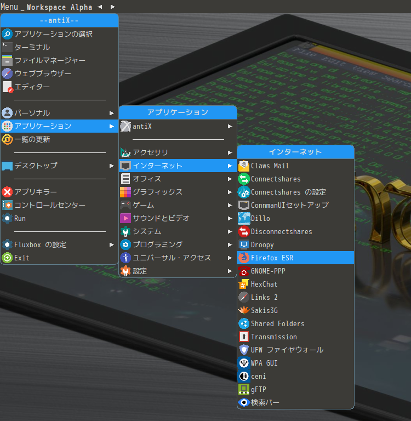Expand the ゲーム submenu arrow
The height and width of the screenshot is (421, 411).
pyautogui.click(x=230, y=205)
